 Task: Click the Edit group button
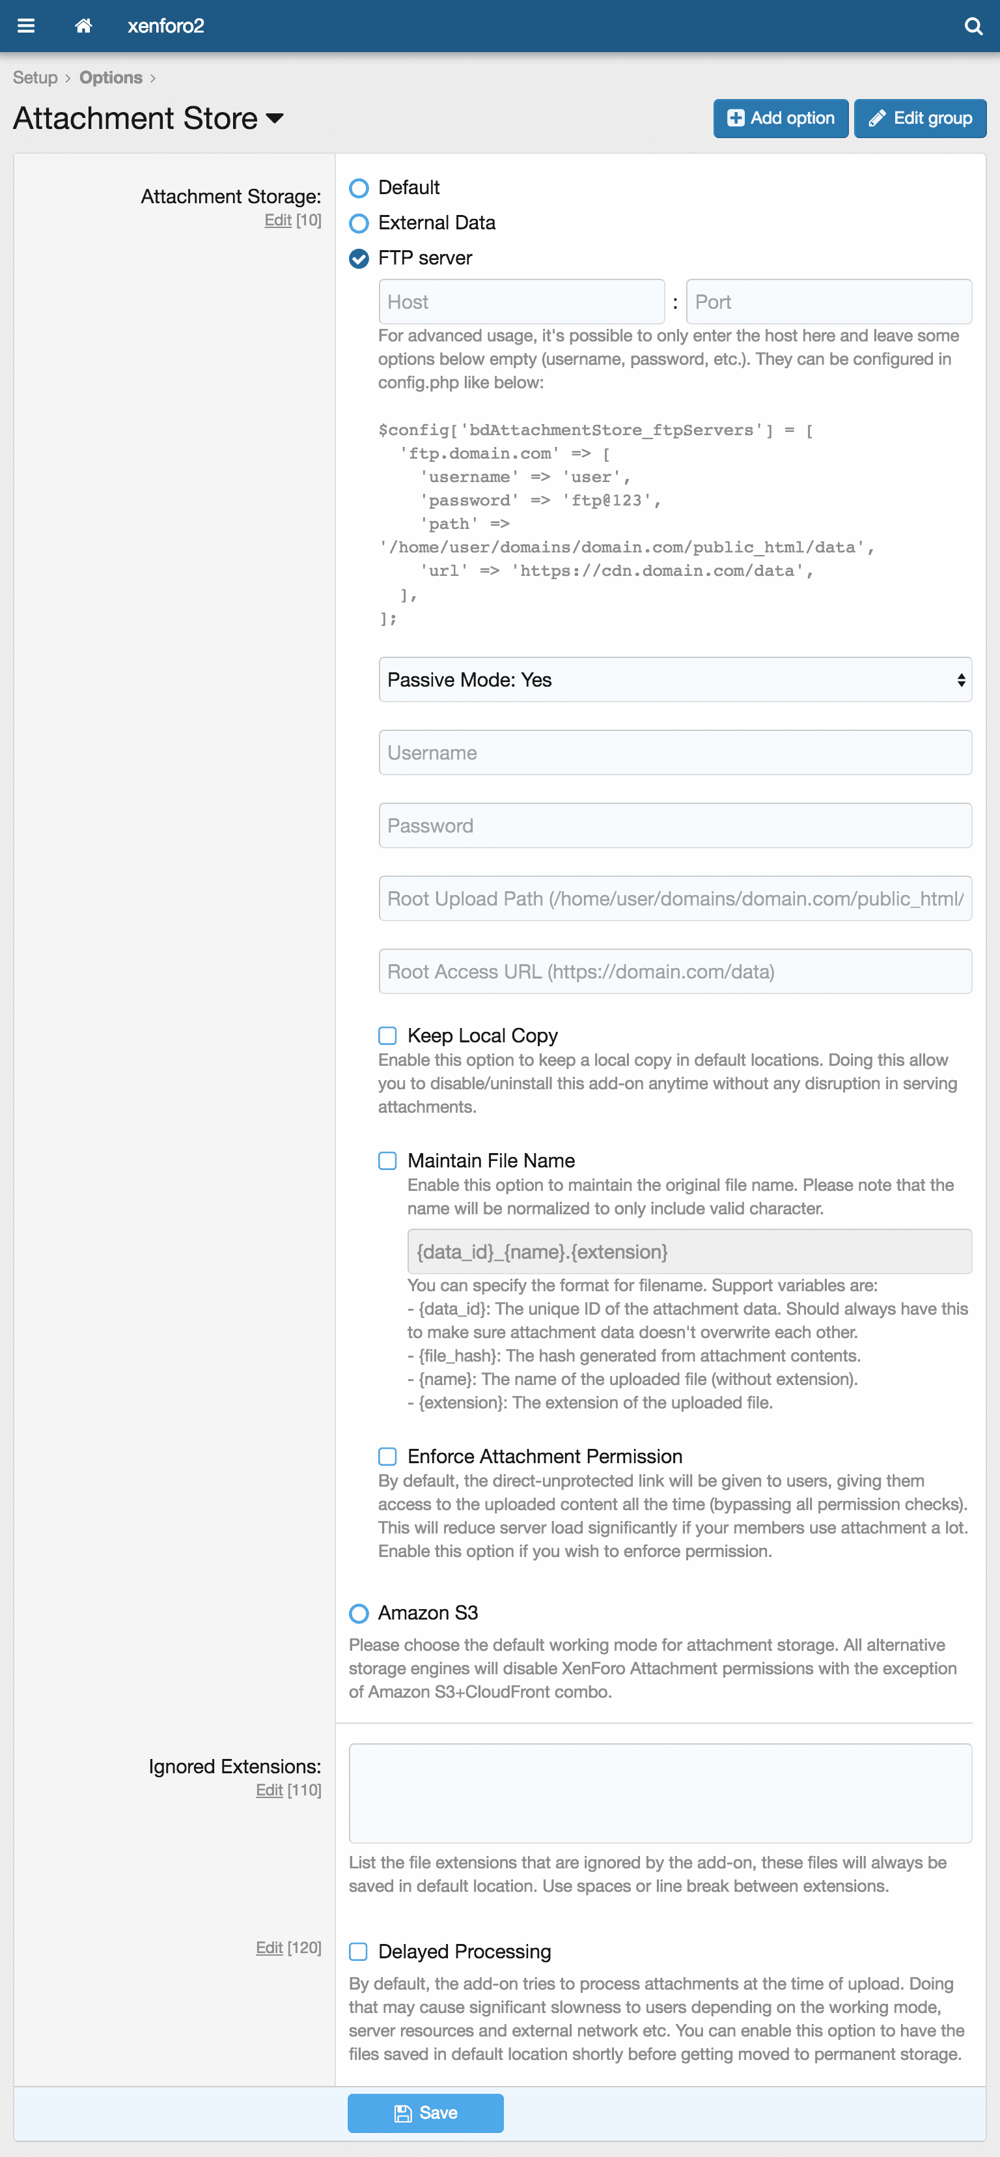point(919,118)
